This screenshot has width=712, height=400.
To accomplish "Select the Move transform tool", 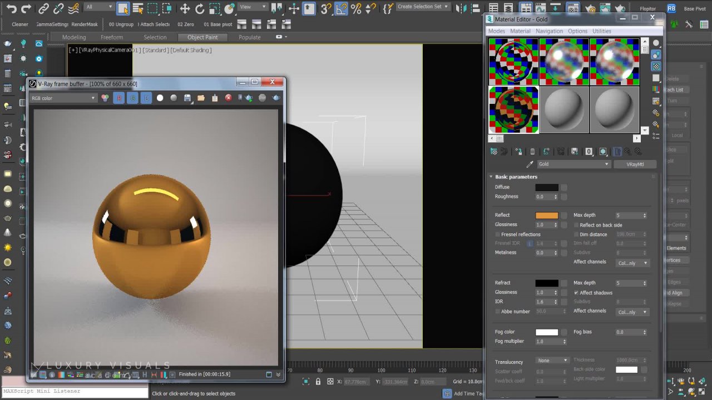I will click(x=185, y=8).
